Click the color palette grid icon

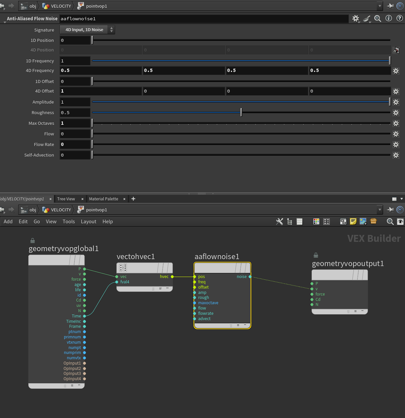click(316, 221)
